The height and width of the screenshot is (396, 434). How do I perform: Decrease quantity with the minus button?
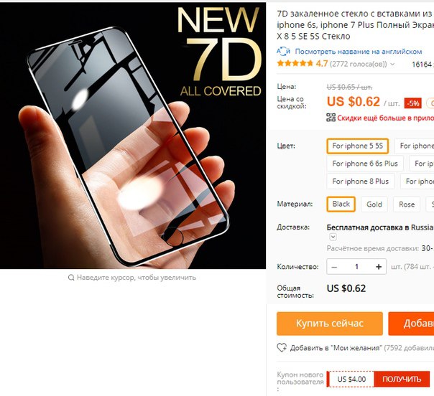(x=334, y=267)
